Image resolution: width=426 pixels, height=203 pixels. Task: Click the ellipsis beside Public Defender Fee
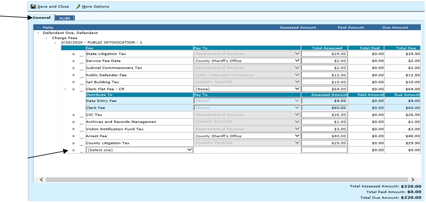click(81, 76)
